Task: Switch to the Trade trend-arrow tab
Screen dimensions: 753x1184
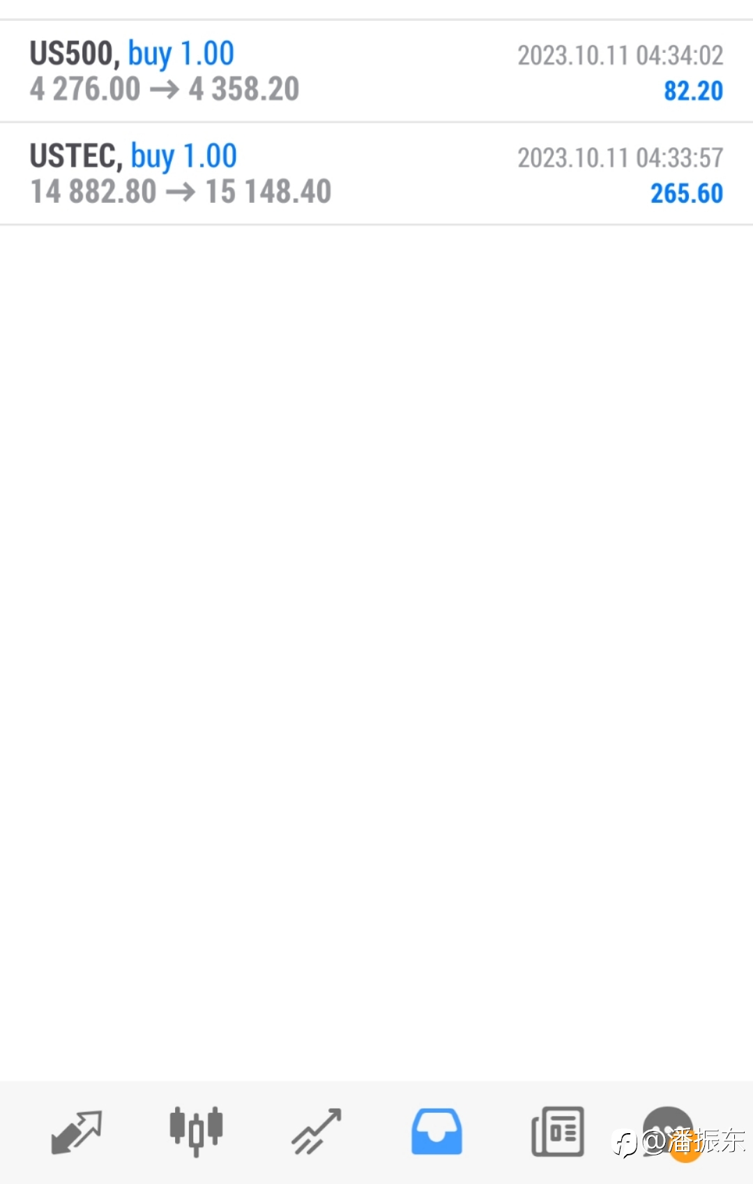Action: tap(317, 1132)
